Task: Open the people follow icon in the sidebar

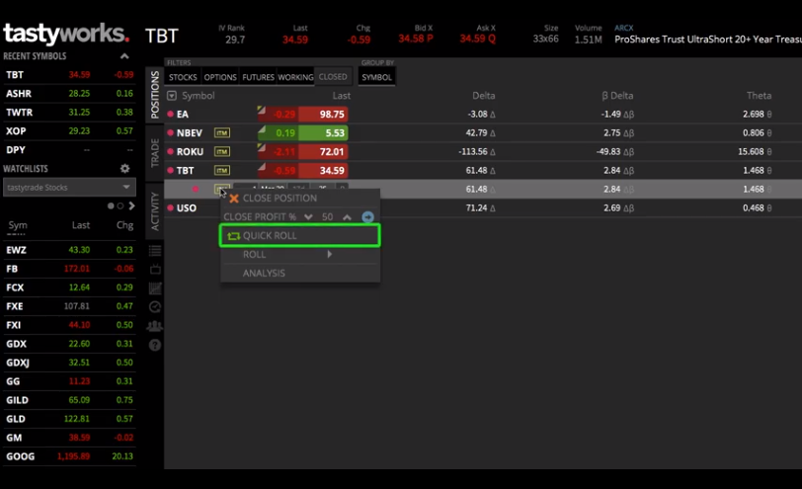Action: tap(155, 326)
